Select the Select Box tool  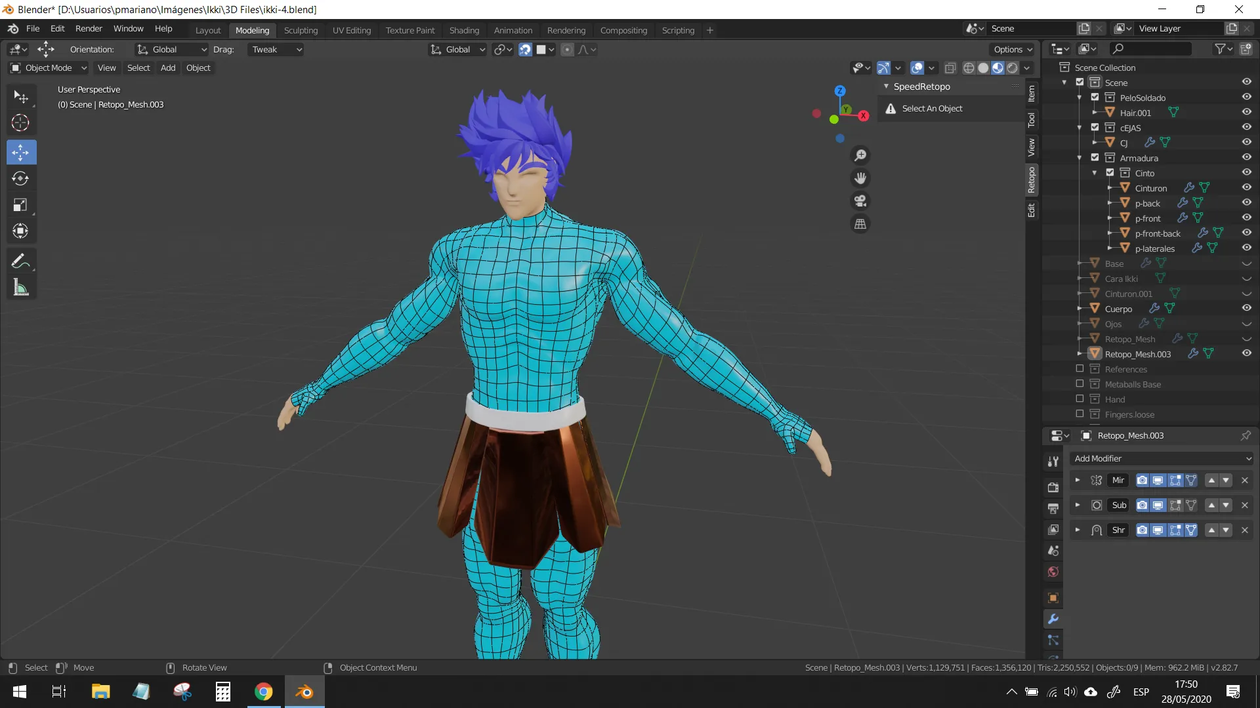[21, 97]
